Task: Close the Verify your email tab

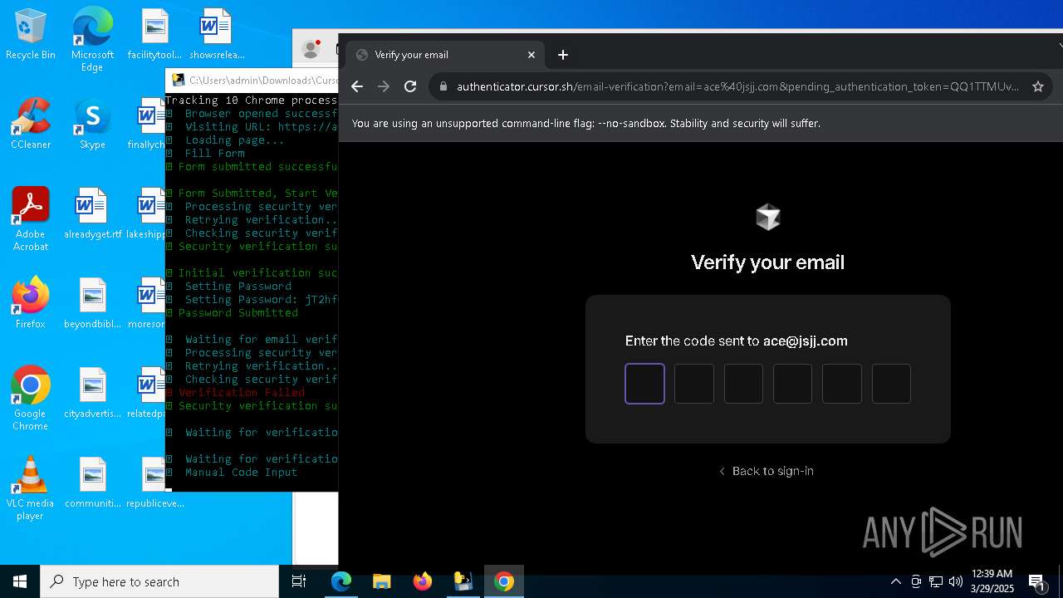Action: tap(531, 55)
